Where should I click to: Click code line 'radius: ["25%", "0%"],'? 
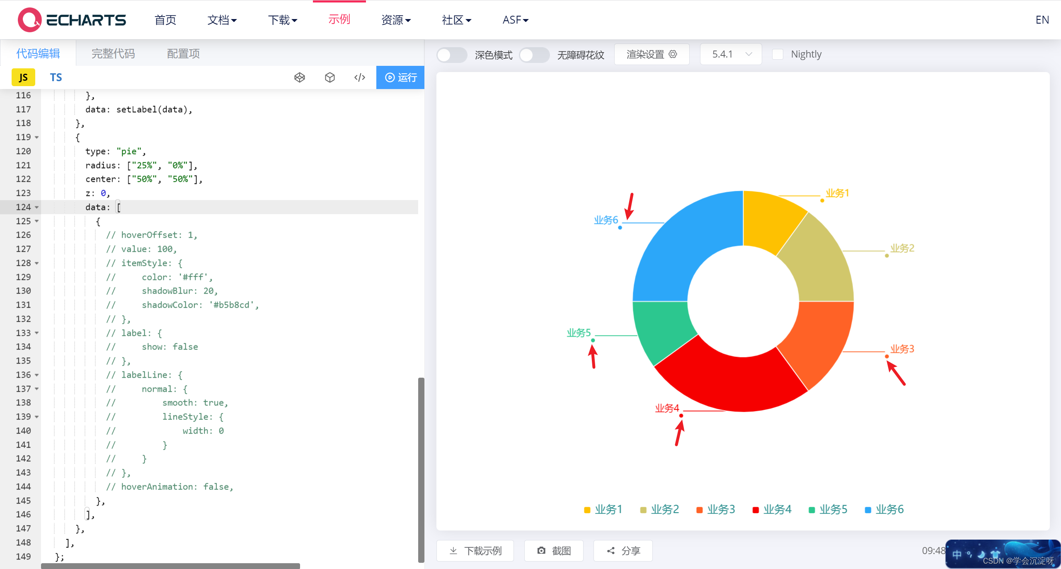click(x=141, y=165)
